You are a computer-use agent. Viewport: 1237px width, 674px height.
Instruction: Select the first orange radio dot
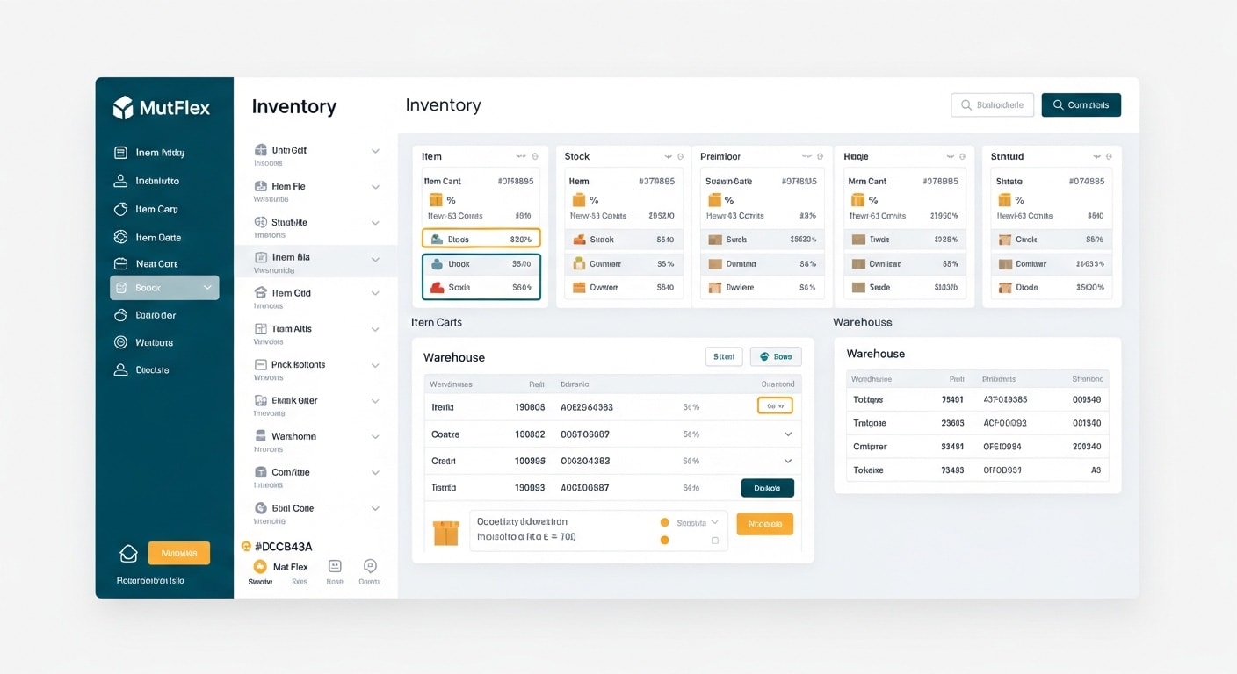coord(665,522)
